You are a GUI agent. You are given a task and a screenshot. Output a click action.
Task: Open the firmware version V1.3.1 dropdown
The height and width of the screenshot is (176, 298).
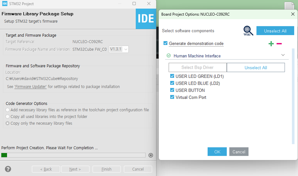119,49
